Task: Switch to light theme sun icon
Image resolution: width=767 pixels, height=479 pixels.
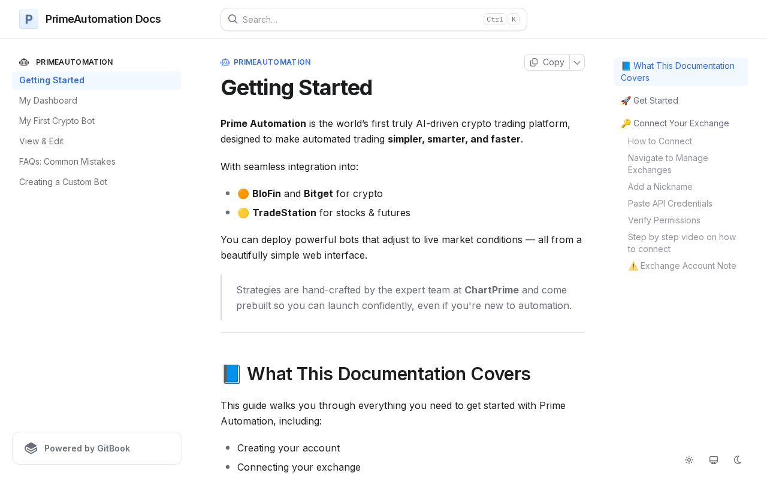Action: point(689,460)
